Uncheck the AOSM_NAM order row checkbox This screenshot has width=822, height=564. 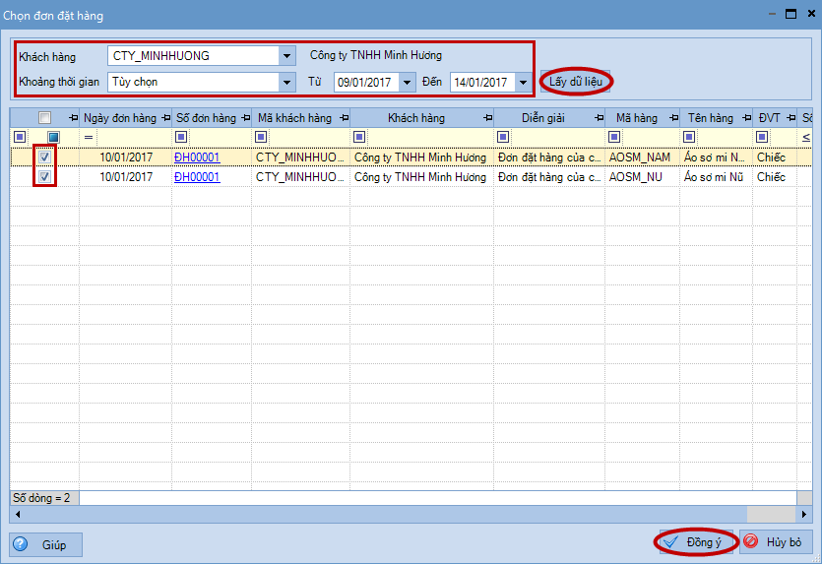(44, 157)
